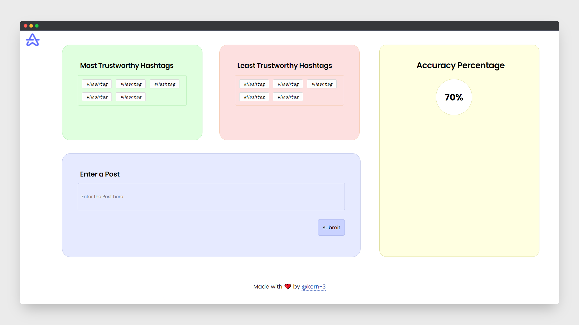Select the 70% accuracy circle

454,97
